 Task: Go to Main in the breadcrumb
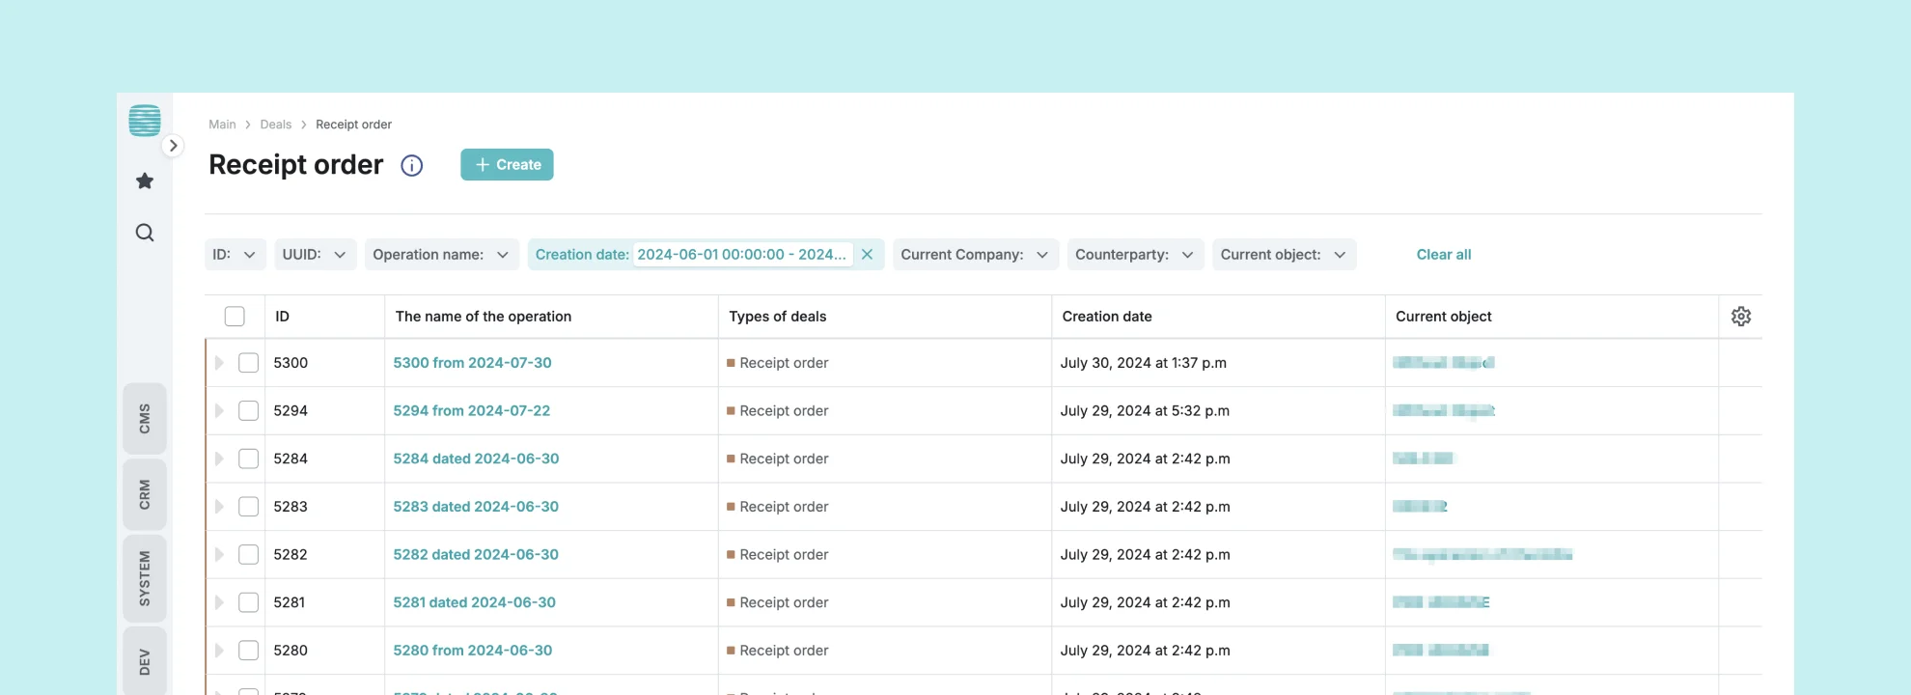coord(222,125)
